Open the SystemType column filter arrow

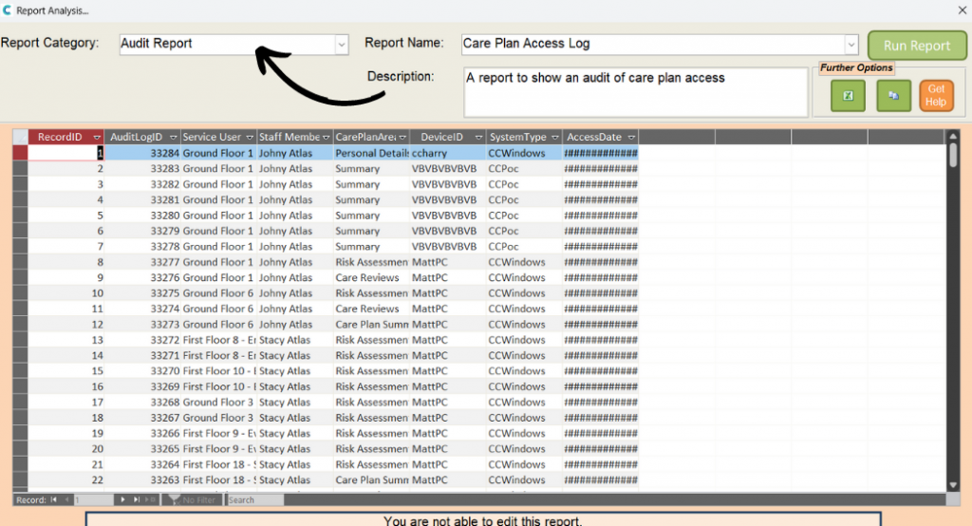pyautogui.click(x=554, y=138)
